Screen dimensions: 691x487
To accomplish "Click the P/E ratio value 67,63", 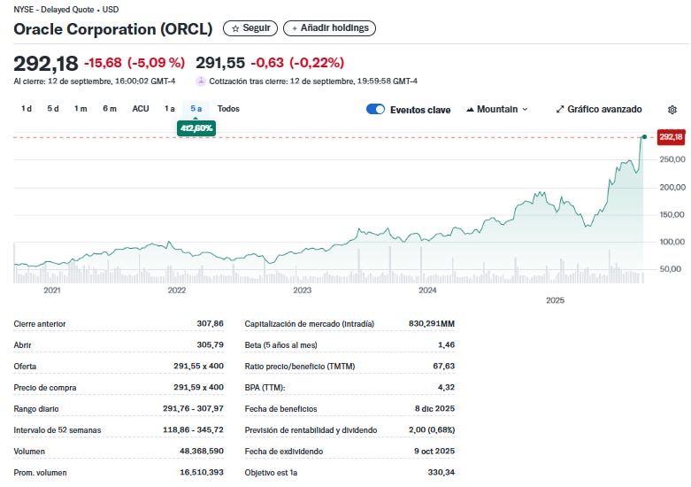I will tap(444, 366).
